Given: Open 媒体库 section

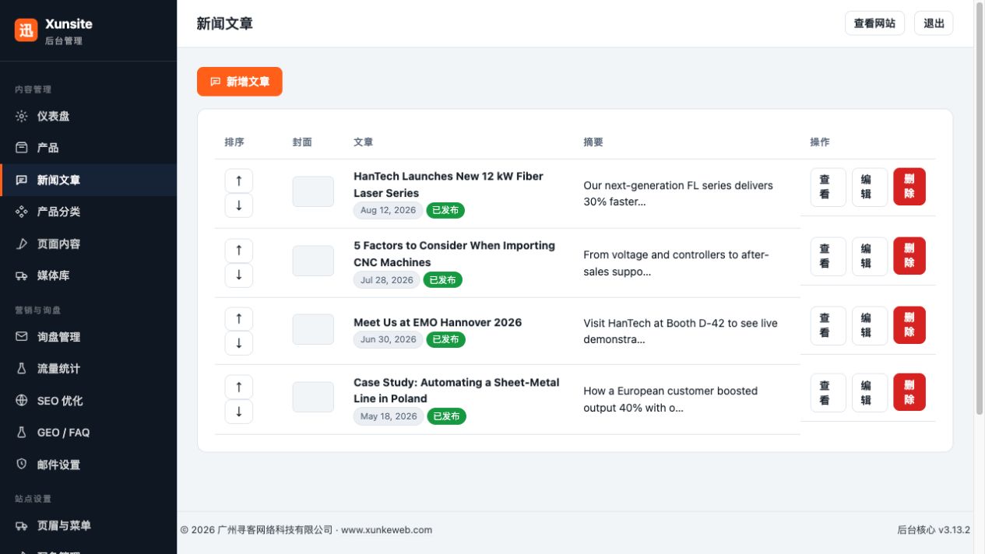Looking at the screenshot, I should point(89,275).
